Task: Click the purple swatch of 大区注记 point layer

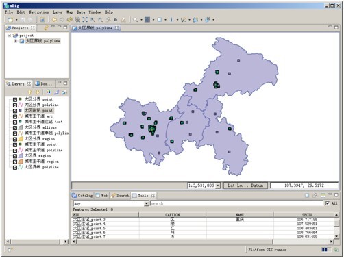Action: 21,110
